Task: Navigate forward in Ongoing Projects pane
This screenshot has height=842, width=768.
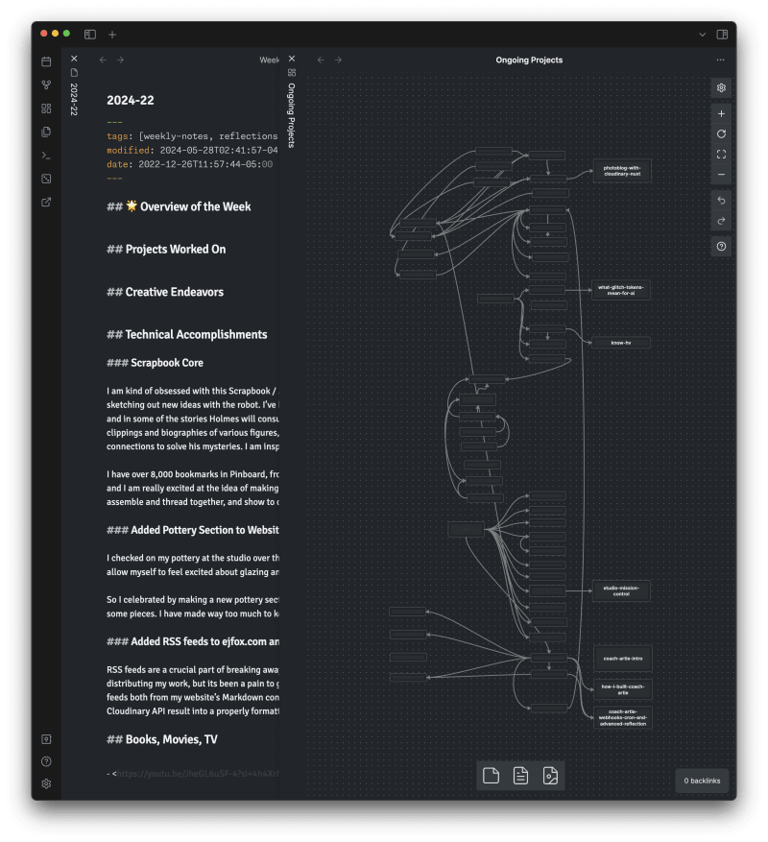Action: [338, 60]
